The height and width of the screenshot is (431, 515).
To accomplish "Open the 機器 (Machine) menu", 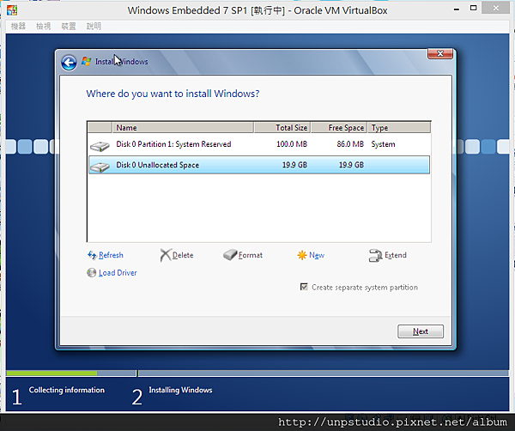I will click(x=18, y=27).
